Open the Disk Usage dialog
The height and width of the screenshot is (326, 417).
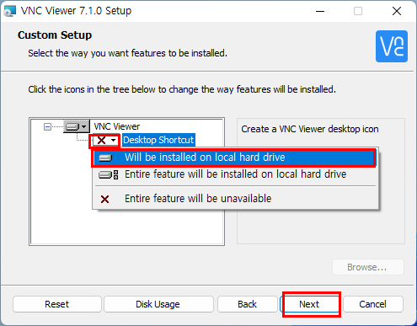coord(158,304)
